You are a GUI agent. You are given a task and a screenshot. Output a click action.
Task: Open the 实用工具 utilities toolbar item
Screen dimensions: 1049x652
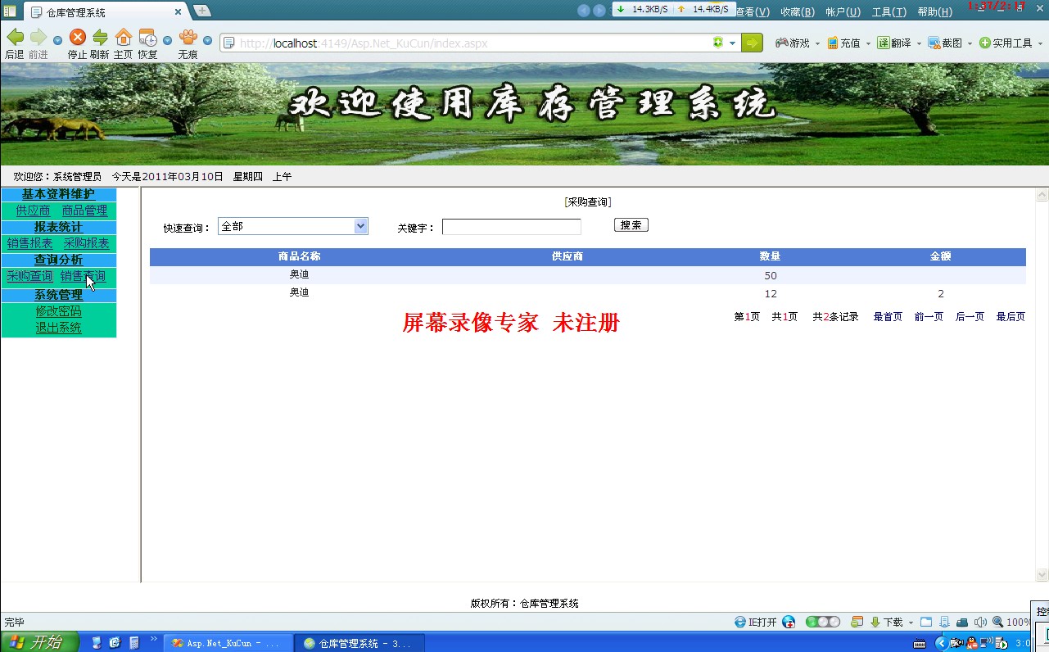[x=1006, y=43]
